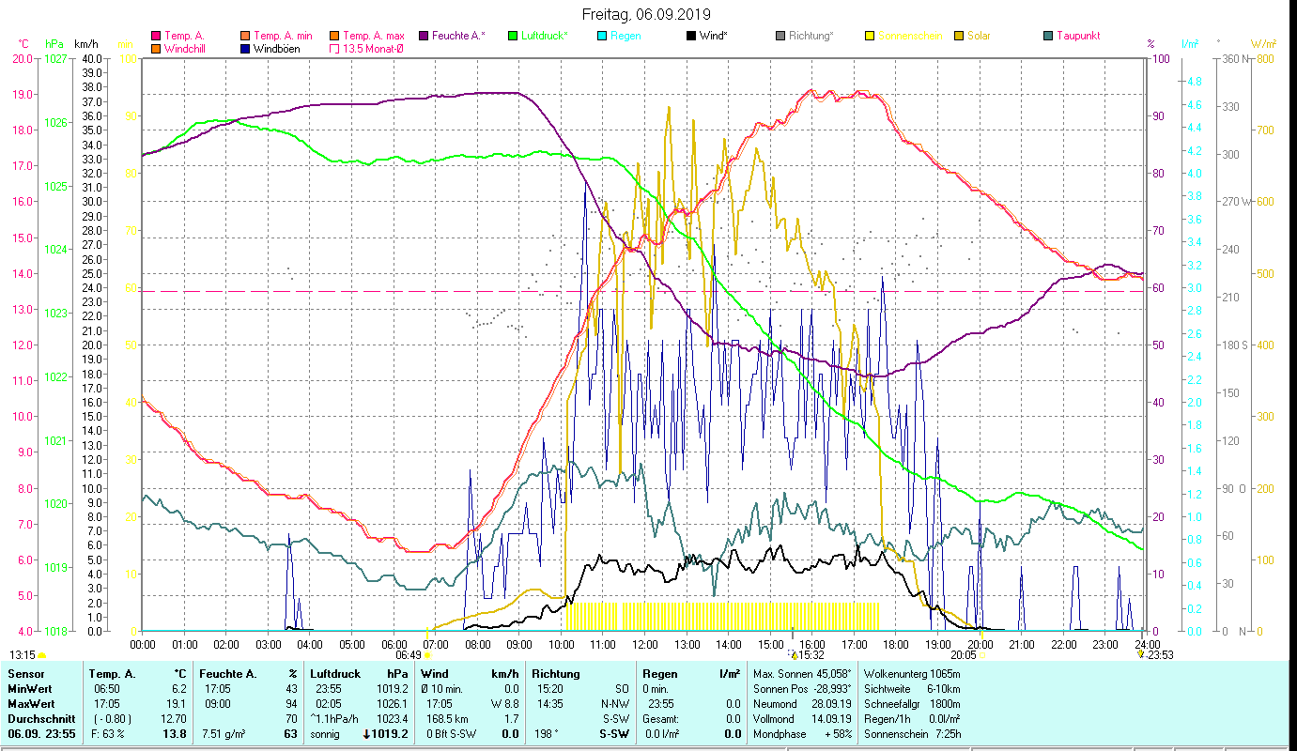Select the Solar legend label
Viewport: 1297px width, 751px height.
(979, 37)
